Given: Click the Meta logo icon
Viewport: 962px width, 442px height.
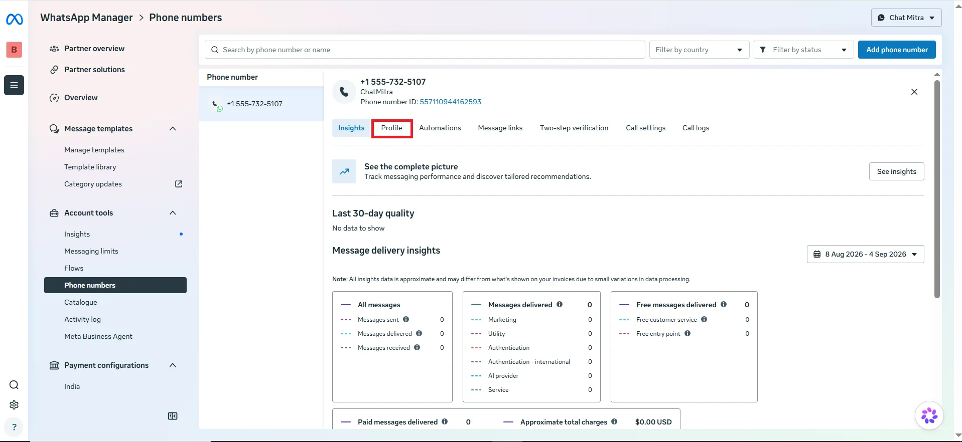Looking at the screenshot, I should pos(14,20).
